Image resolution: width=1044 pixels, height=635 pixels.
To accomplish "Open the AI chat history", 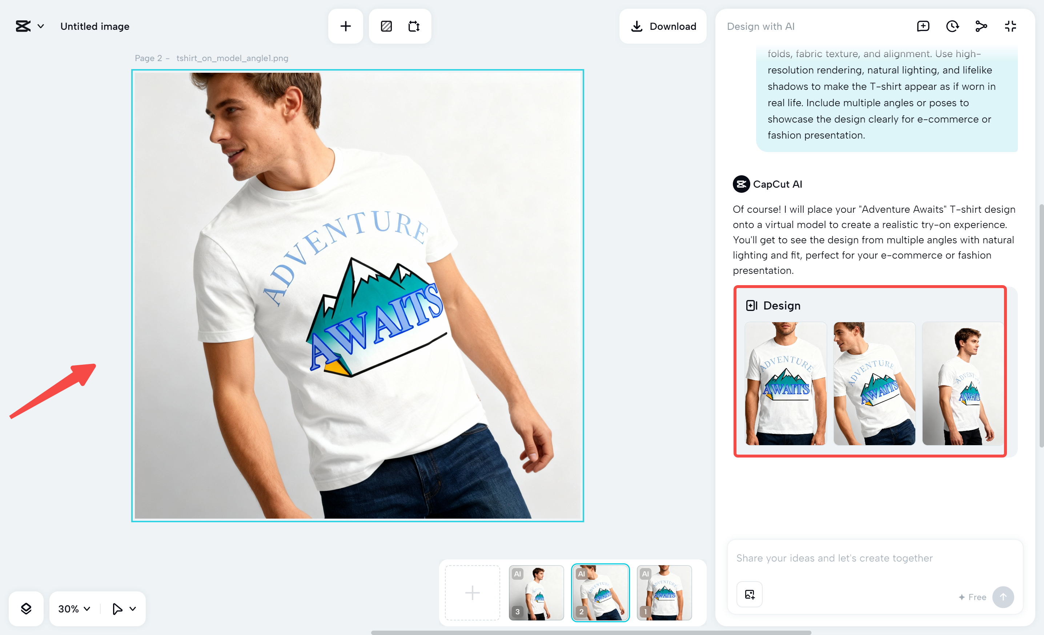I will click(x=952, y=26).
